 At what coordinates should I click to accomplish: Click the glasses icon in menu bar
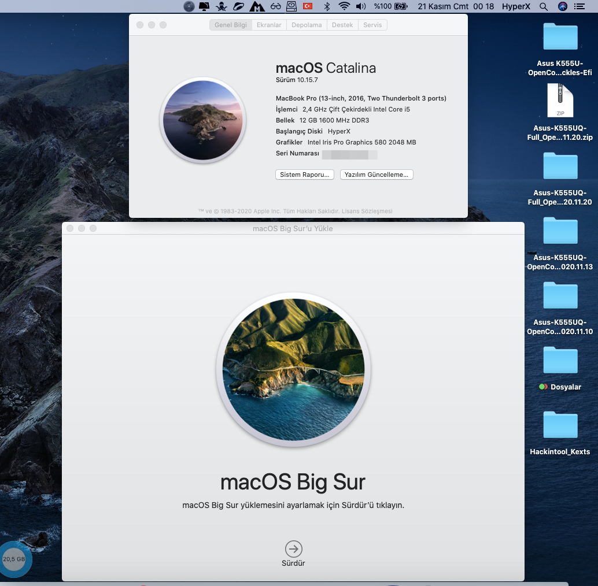276,6
